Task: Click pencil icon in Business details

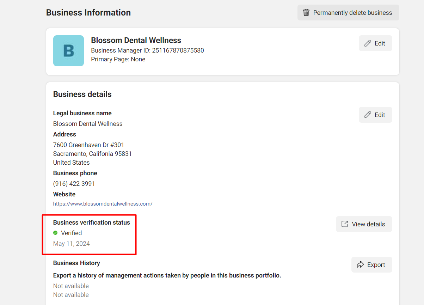Action: pyautogui.click(x=368, y=115)
